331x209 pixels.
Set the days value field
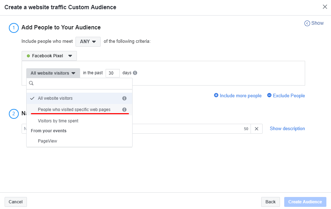point(112,73)
